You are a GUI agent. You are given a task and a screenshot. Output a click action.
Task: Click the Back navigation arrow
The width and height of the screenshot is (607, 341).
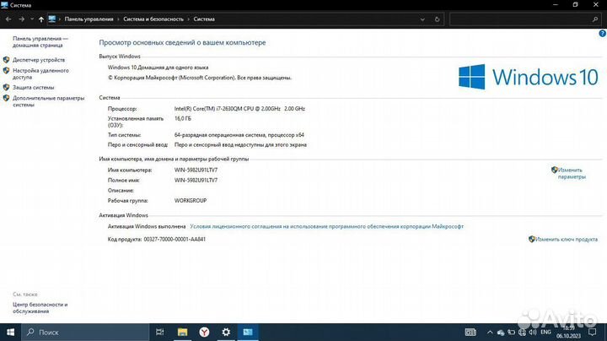coord(8,19)
